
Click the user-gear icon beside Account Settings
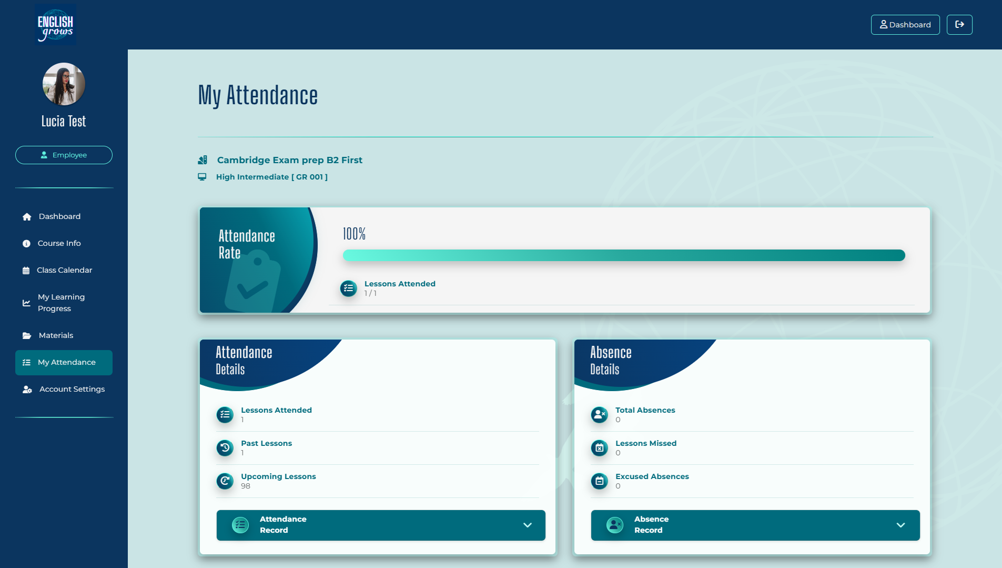coord(27,390)
